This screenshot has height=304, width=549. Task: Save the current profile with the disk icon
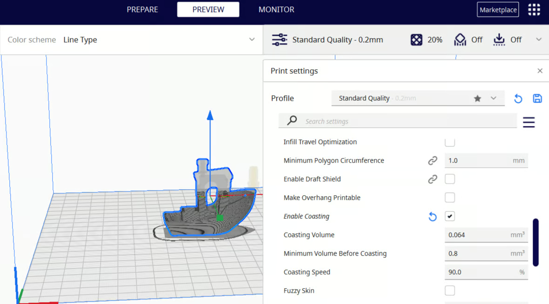(x=537, y=98)
